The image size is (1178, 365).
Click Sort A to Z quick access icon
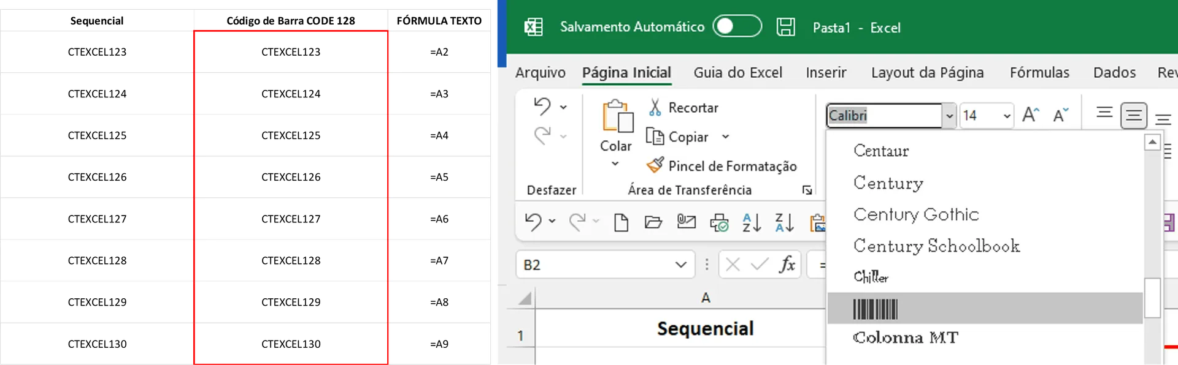752,222
